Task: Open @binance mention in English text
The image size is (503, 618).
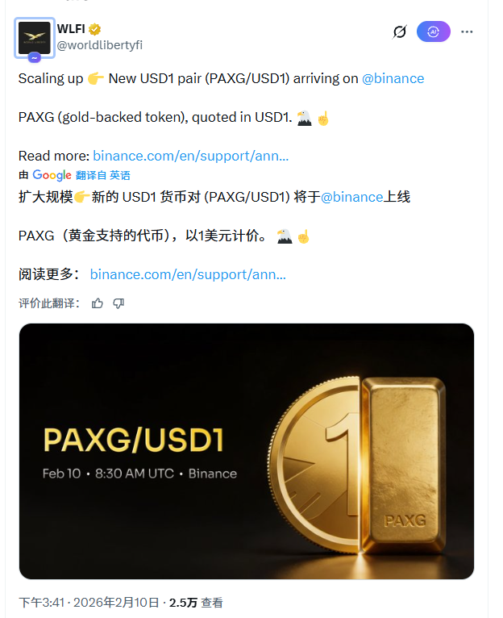Action: pos(393,78)
